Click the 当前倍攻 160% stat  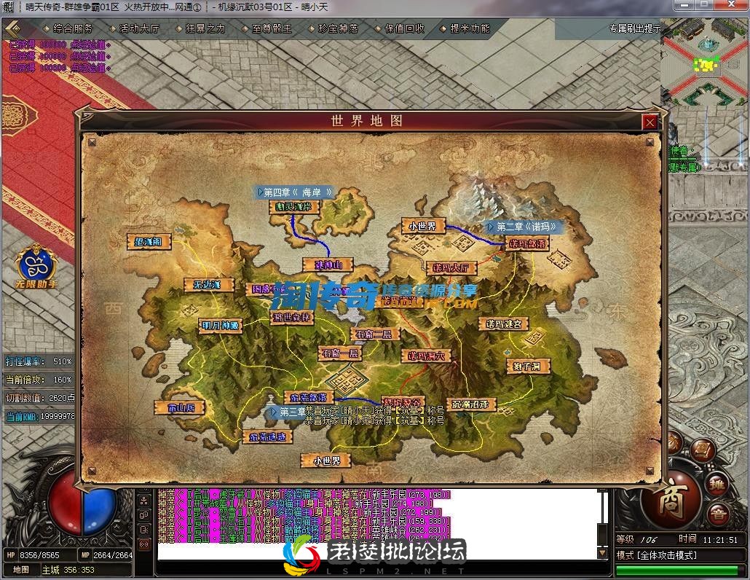coord(39,380)
